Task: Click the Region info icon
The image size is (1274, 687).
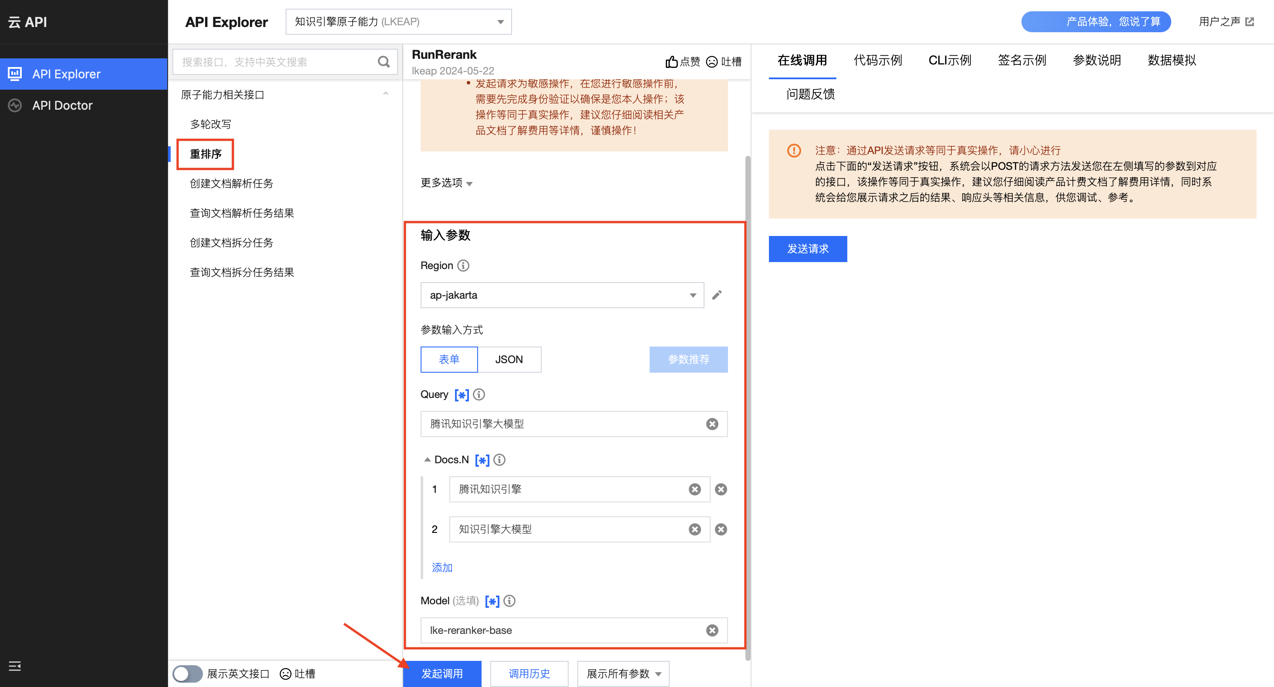Action: (463, 266)
